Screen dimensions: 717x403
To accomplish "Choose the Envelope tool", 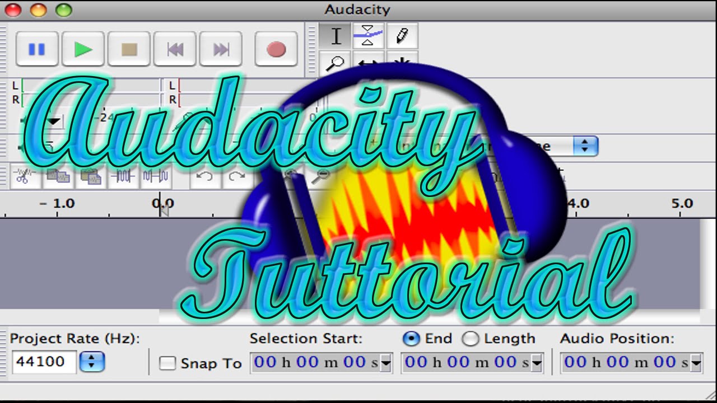I will pyautogui.click(x=368, y=36).
